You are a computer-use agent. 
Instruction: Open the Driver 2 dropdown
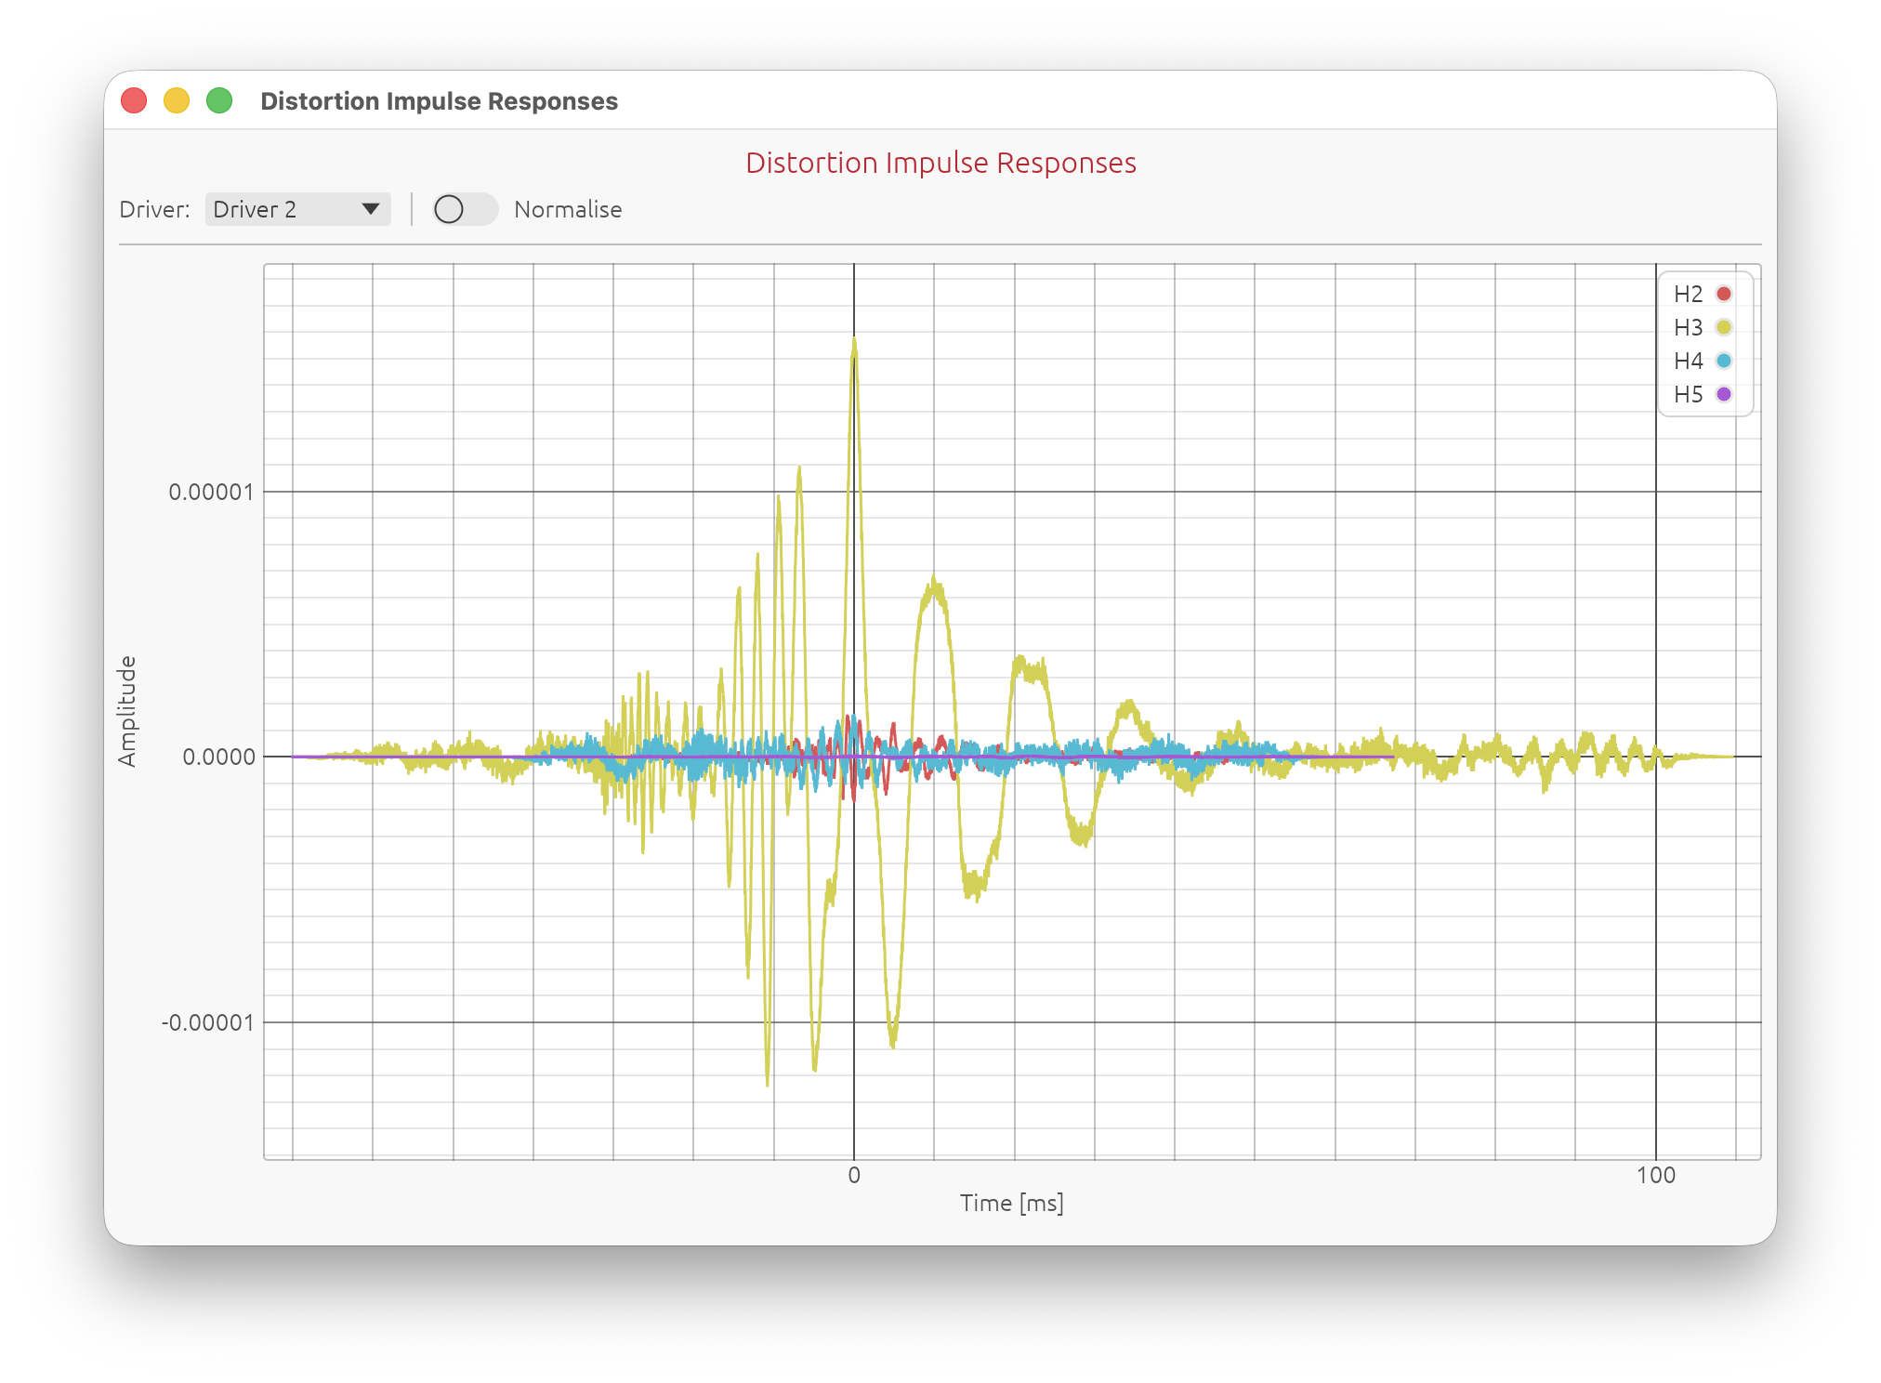(x=297, y=209)
